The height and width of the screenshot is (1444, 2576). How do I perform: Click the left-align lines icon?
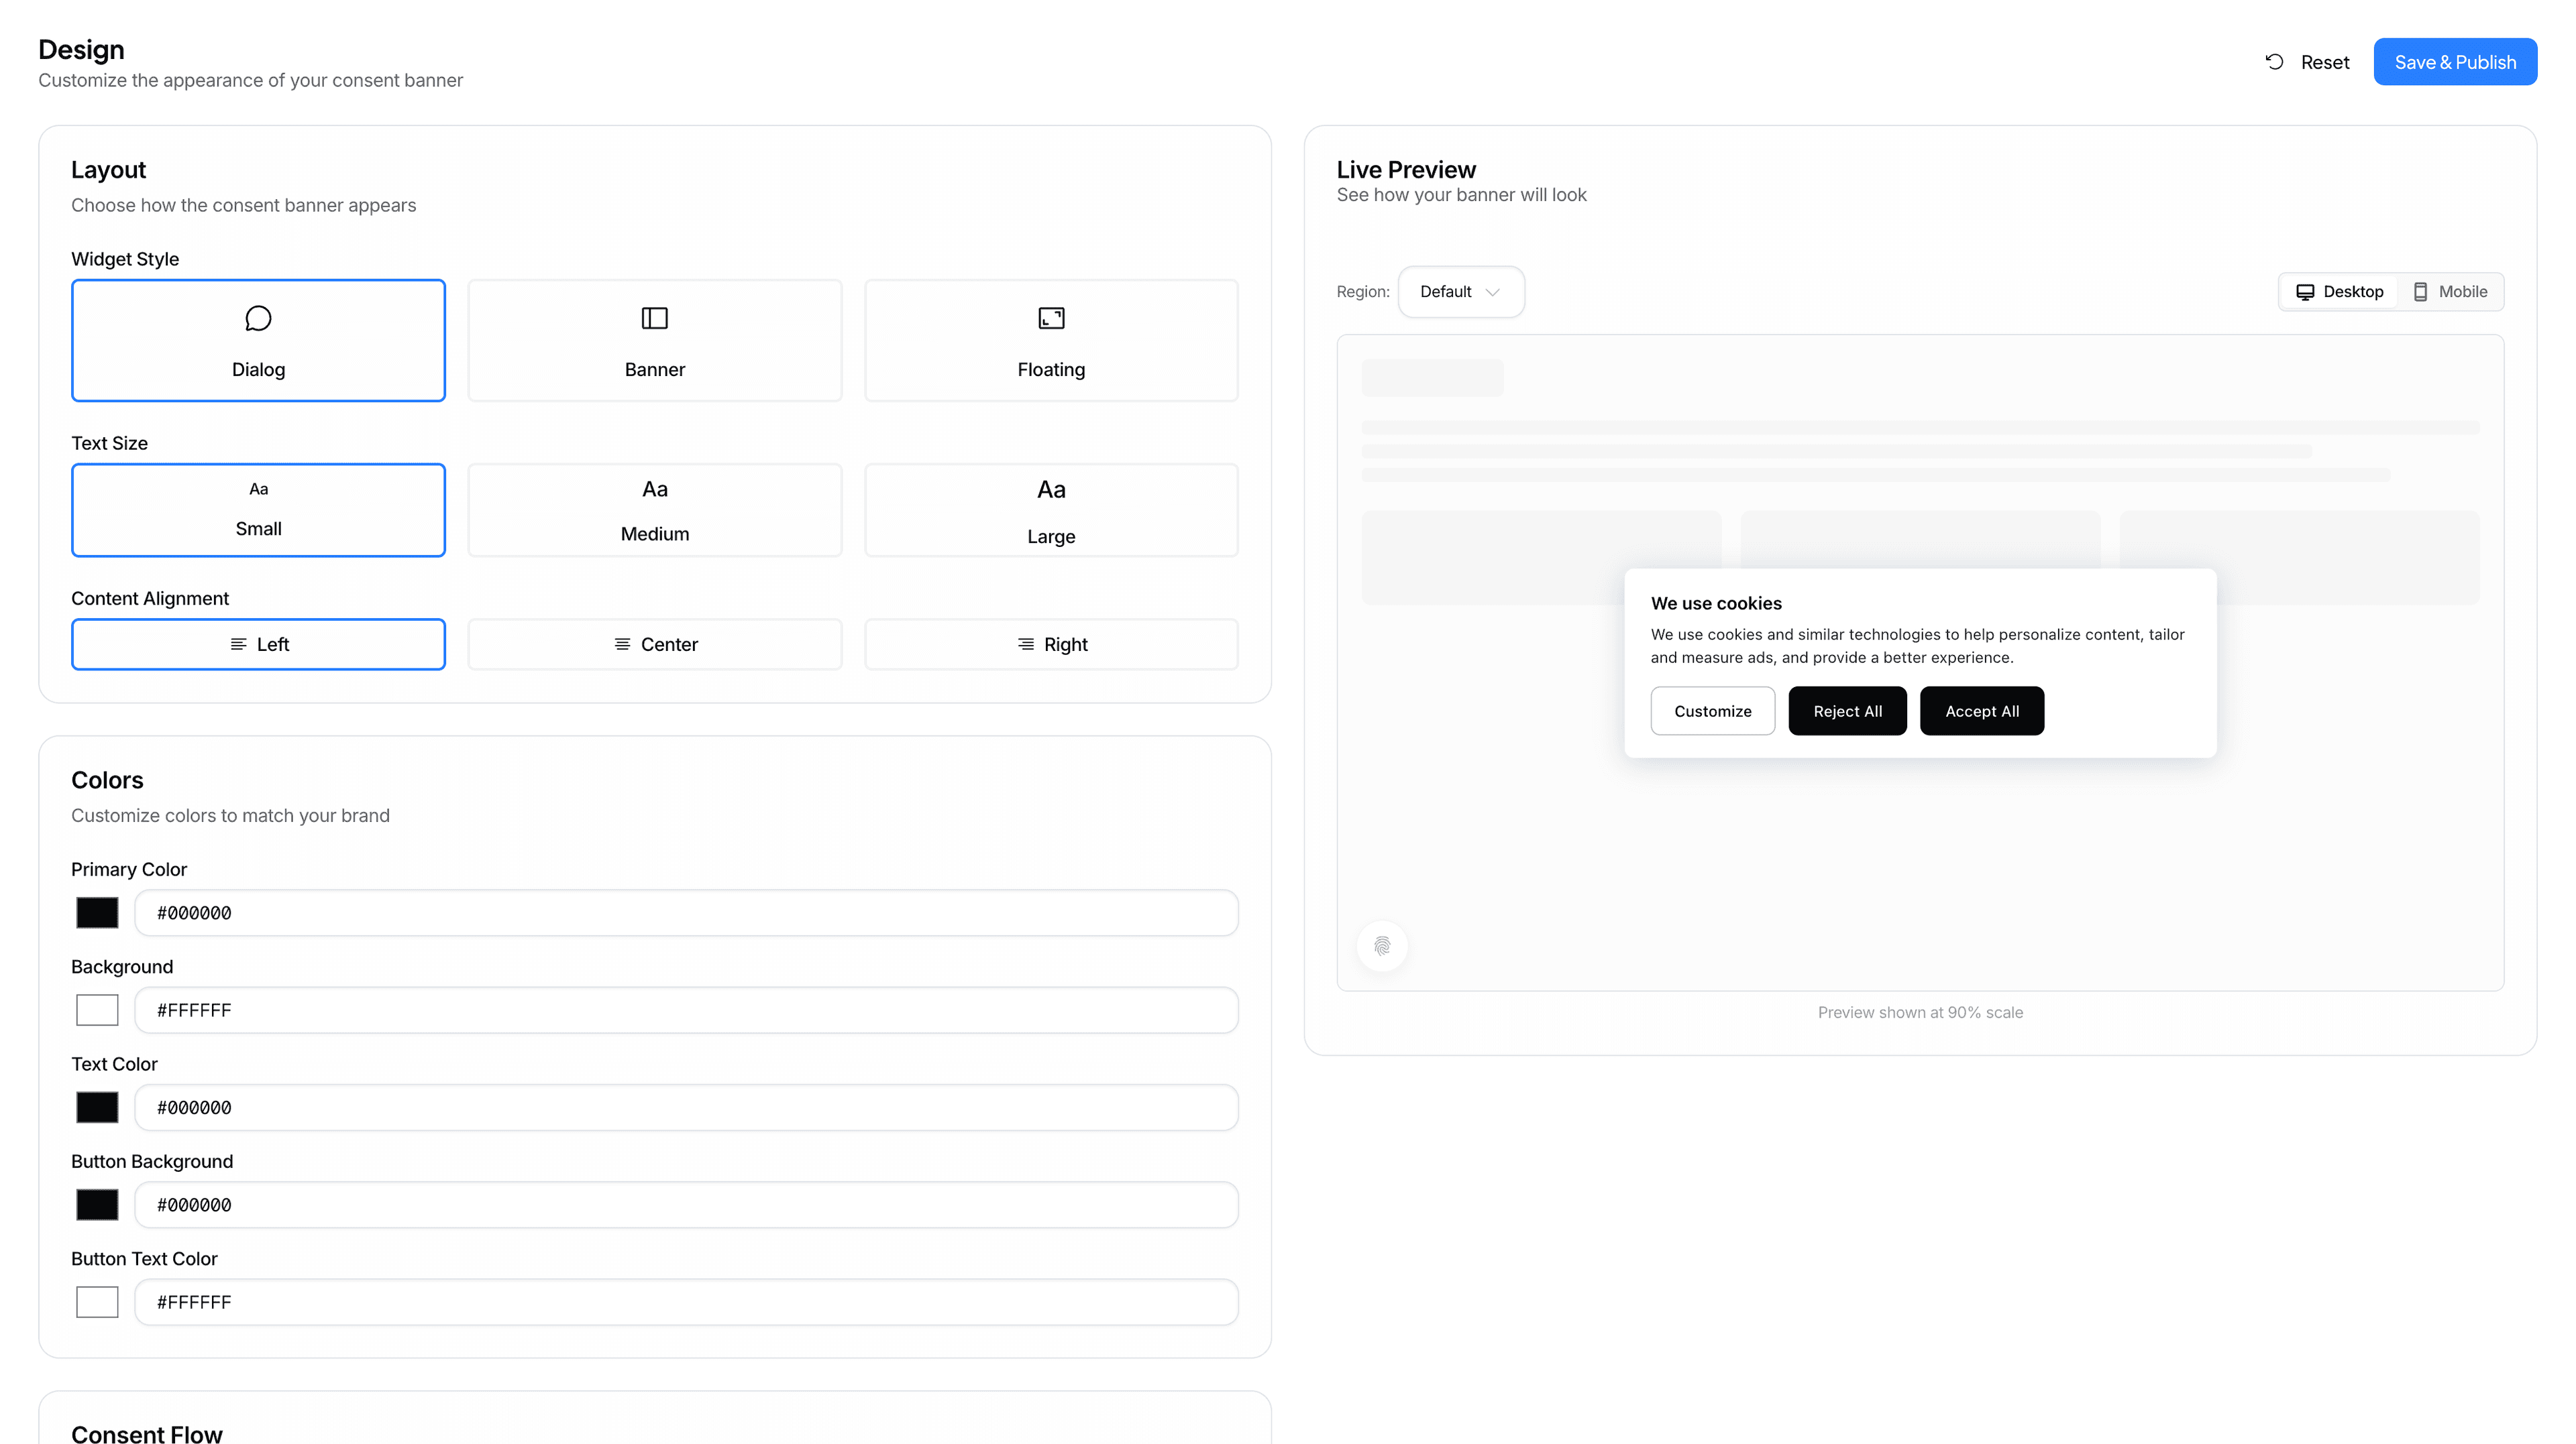click(238, 644)
